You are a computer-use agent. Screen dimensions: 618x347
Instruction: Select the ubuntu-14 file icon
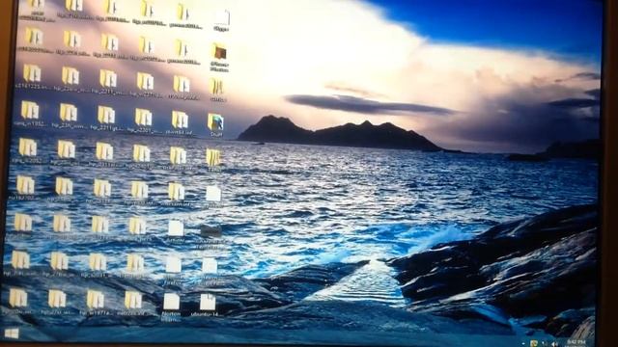(x=208, y=302)
